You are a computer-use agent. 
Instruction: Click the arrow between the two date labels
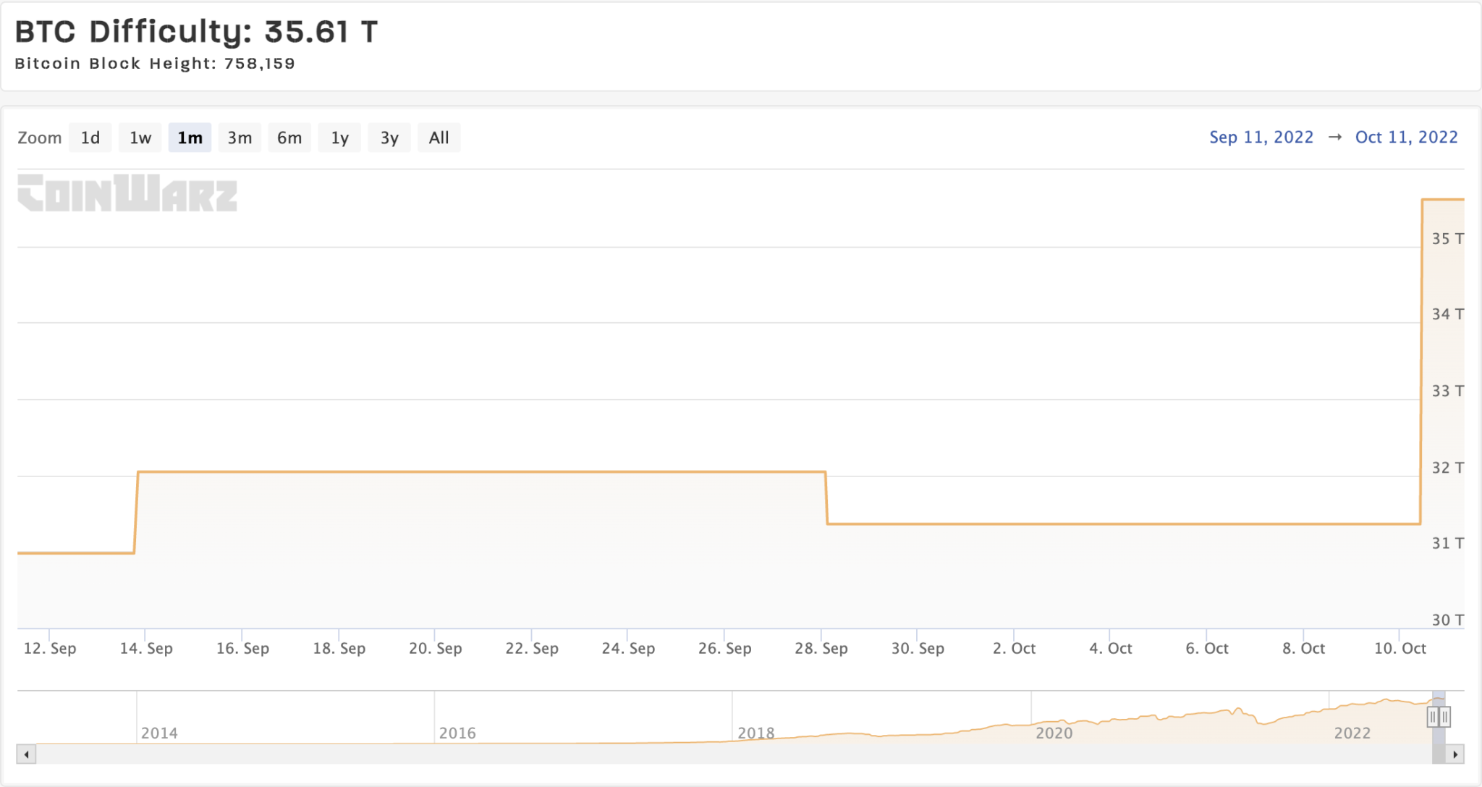pyautogui.click(x=1335, y=137)
